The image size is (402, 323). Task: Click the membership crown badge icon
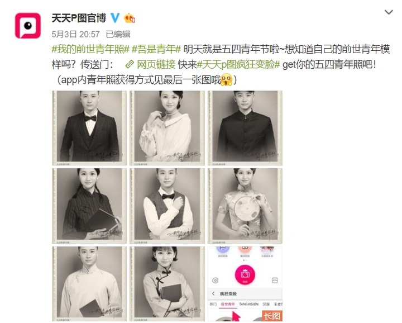pyautogui.click(x=130, y=18)
